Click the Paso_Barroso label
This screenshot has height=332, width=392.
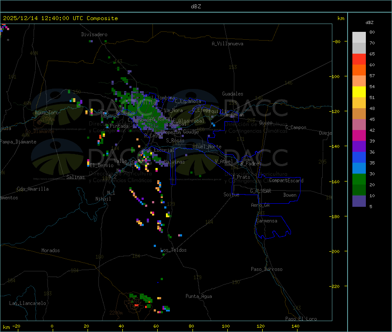267,269
